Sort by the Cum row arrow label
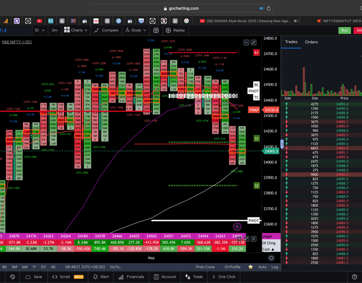Viewport: 362px width, 283px height. pyautogui.click(x=268, y=249)
